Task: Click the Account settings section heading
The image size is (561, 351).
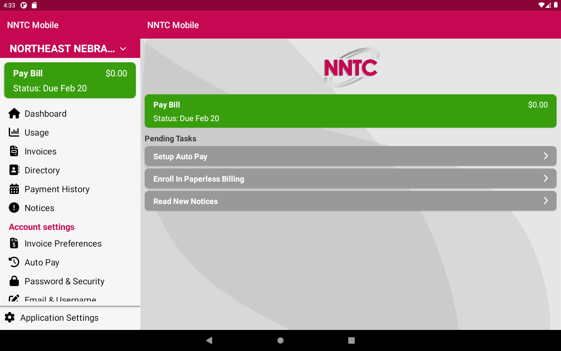Action: pos(42,227)
